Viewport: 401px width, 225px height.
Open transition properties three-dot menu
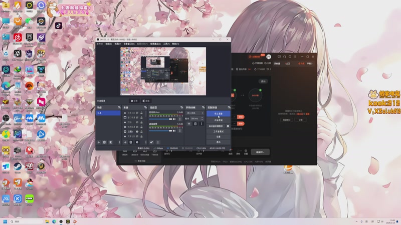click(x=202, y=123)
